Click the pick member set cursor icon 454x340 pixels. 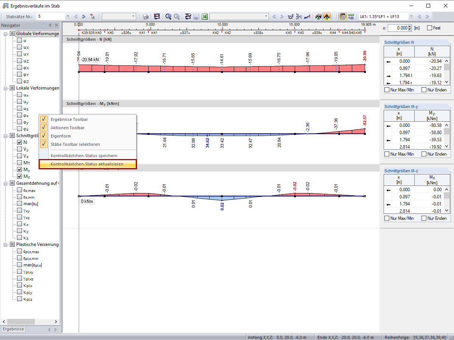tap(92, 17)
